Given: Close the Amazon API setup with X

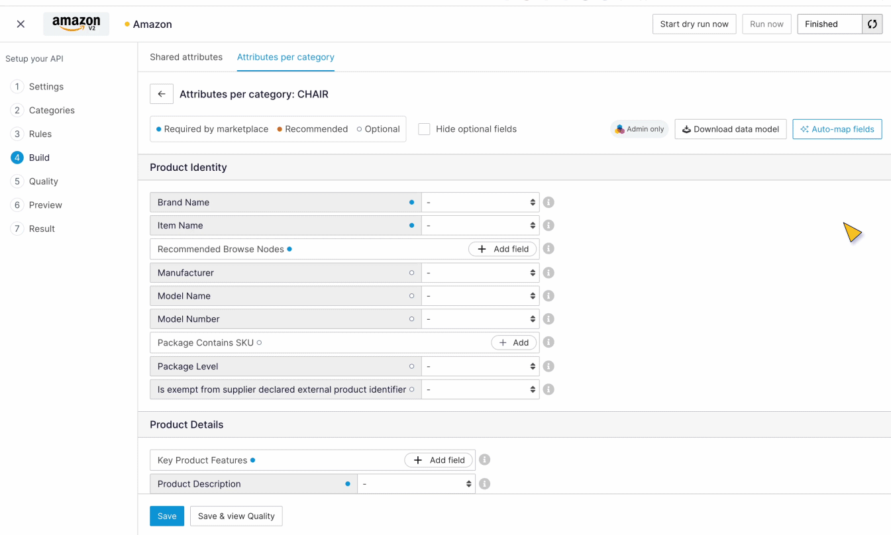Looking at the screenshot, I should tap(21, 24).
